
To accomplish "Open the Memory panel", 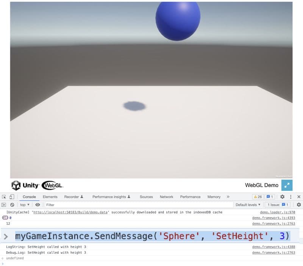I will [x=214, y=197].
